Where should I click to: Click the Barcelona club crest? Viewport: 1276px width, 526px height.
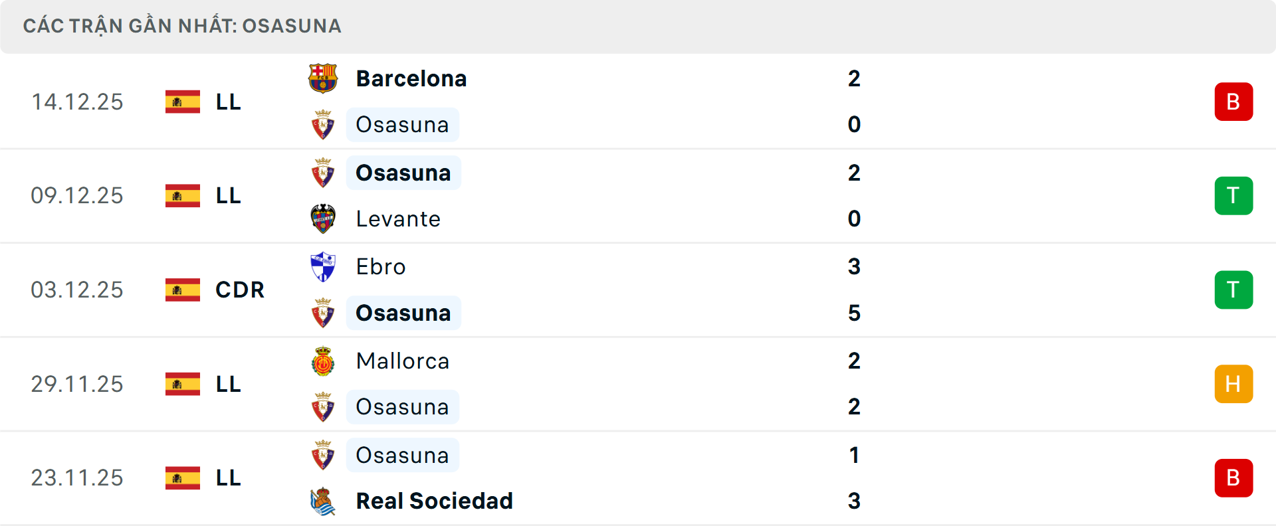tap(324, 78)
